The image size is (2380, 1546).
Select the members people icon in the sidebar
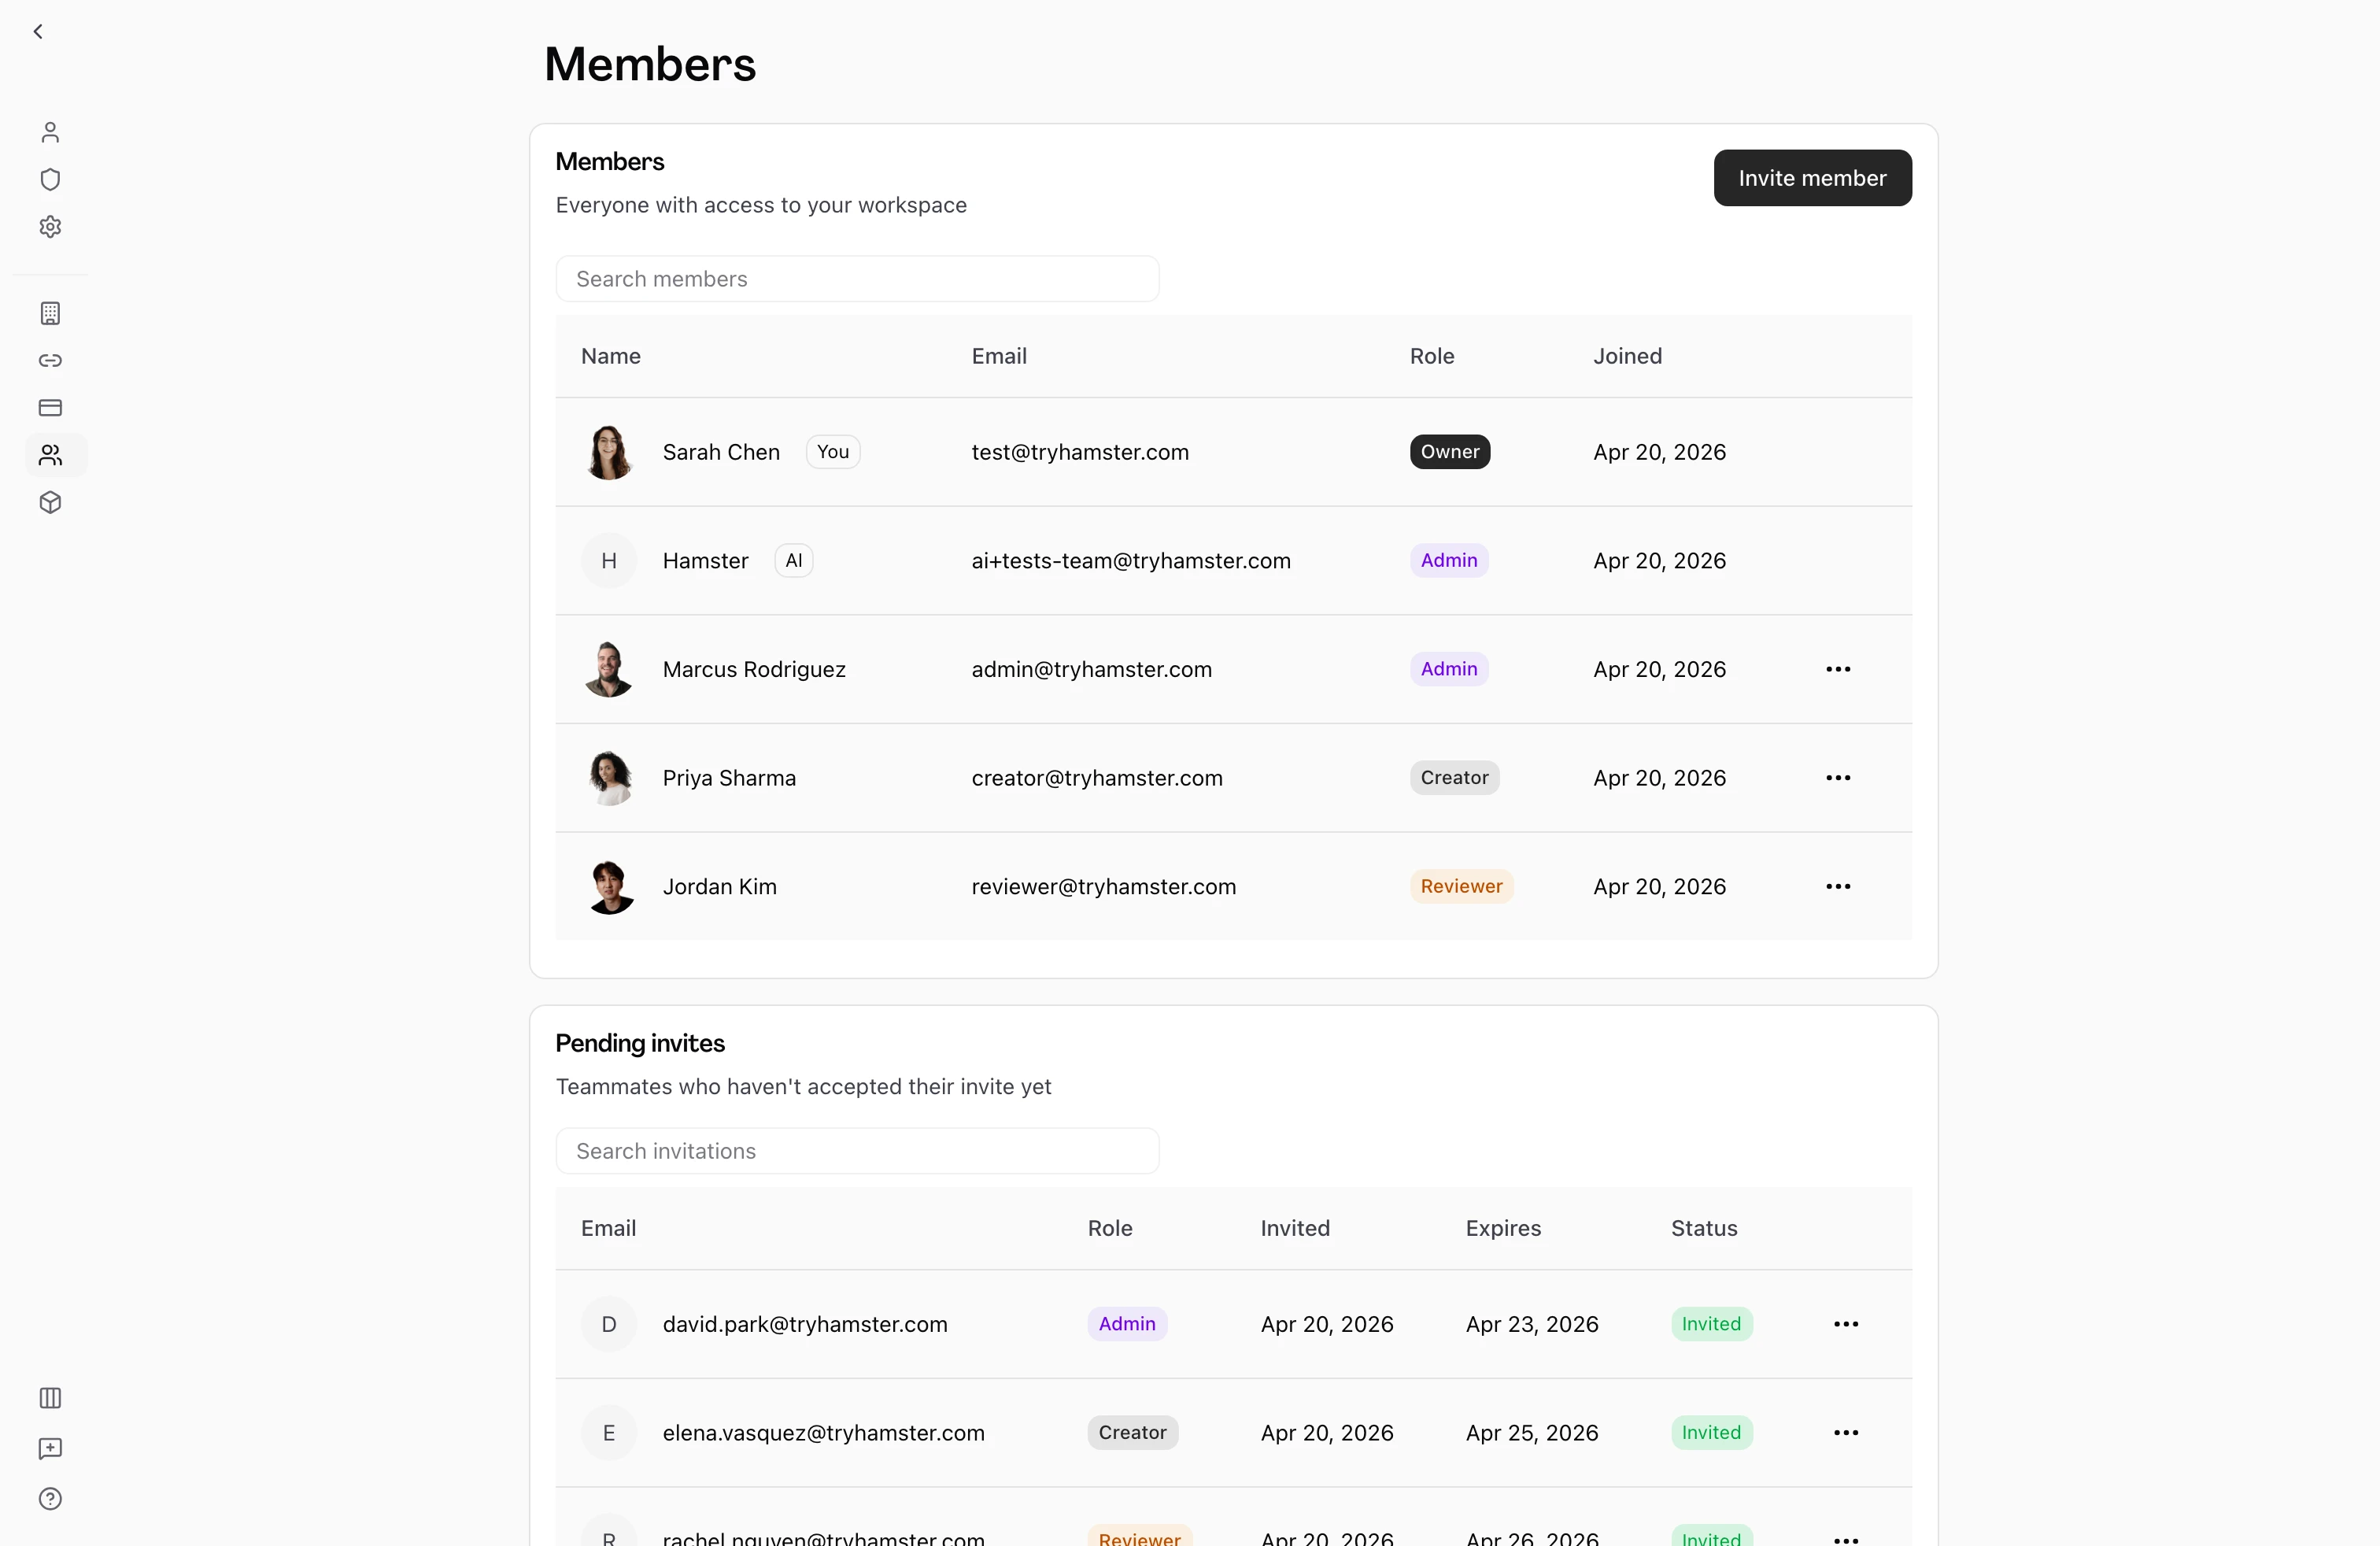(x=50, y=455)
